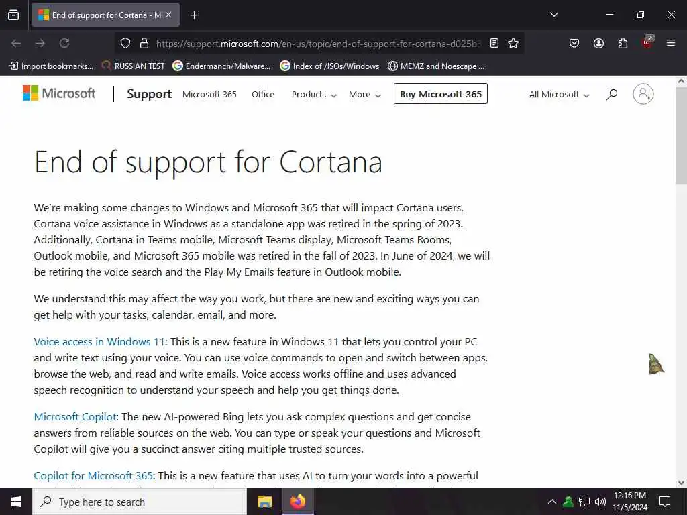Viewport: 687px width, 515px height.
Task: Click Buy Microsoft 365 button
Action: 441,94
